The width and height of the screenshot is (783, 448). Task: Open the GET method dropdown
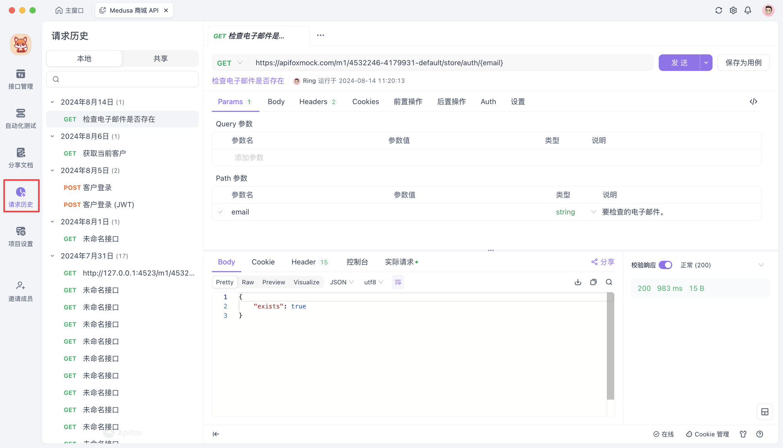[x=230, y=63]
